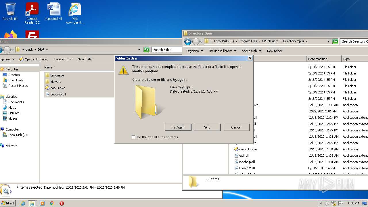
Task: Click Try Again in Folder In Use dialog
Action: 178,127
